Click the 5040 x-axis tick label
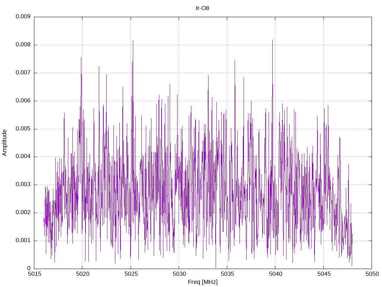 click(276, 274)
